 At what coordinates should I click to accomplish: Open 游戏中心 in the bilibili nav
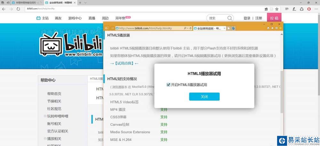point(75,18)
